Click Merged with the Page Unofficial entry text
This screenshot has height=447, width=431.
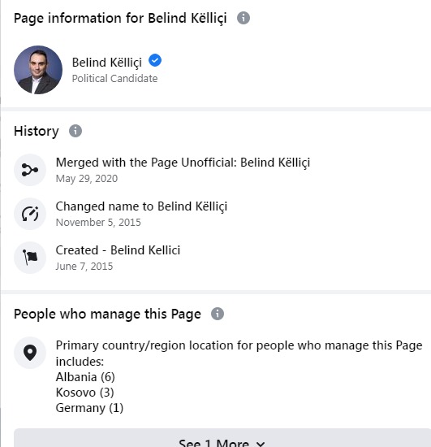[x=183, y=163]
